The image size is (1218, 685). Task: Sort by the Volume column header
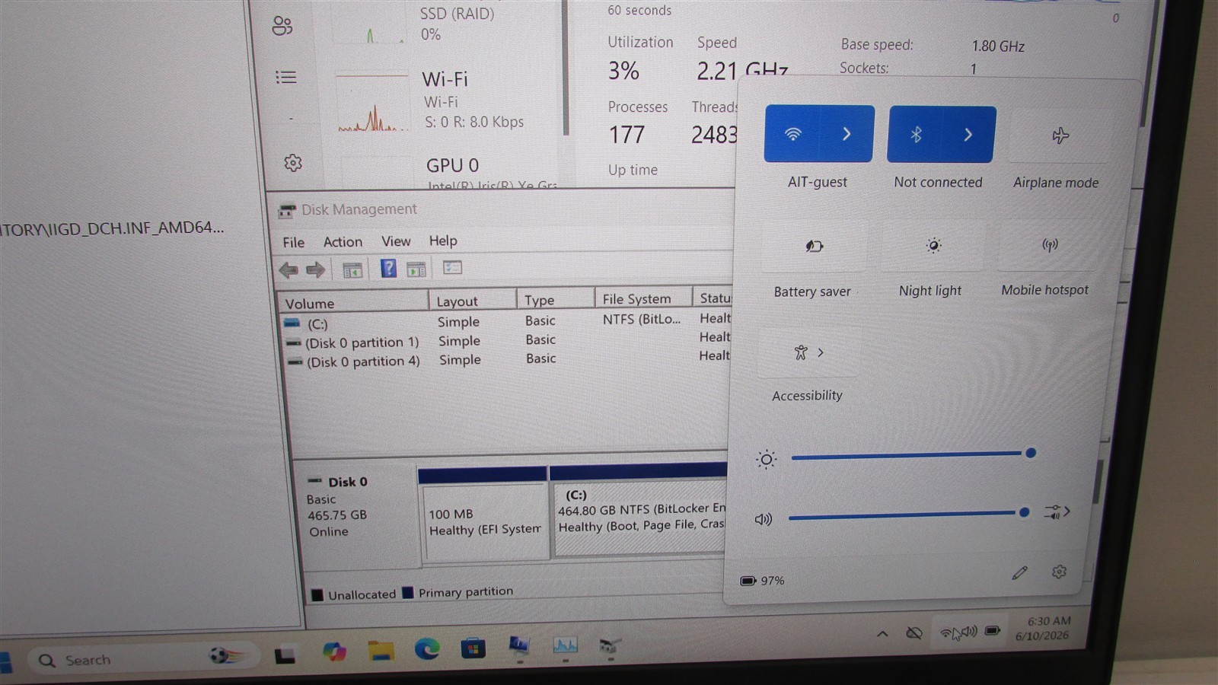click(352, 302)
